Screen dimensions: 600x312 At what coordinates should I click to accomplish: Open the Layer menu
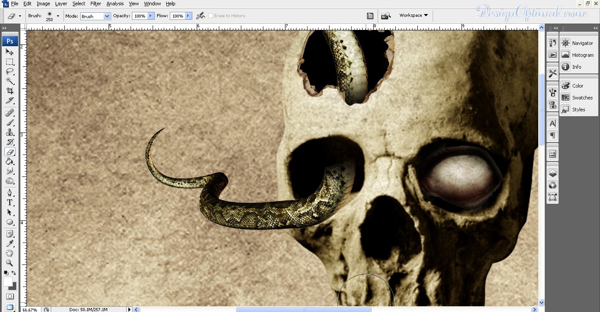[x=61, y=4]
